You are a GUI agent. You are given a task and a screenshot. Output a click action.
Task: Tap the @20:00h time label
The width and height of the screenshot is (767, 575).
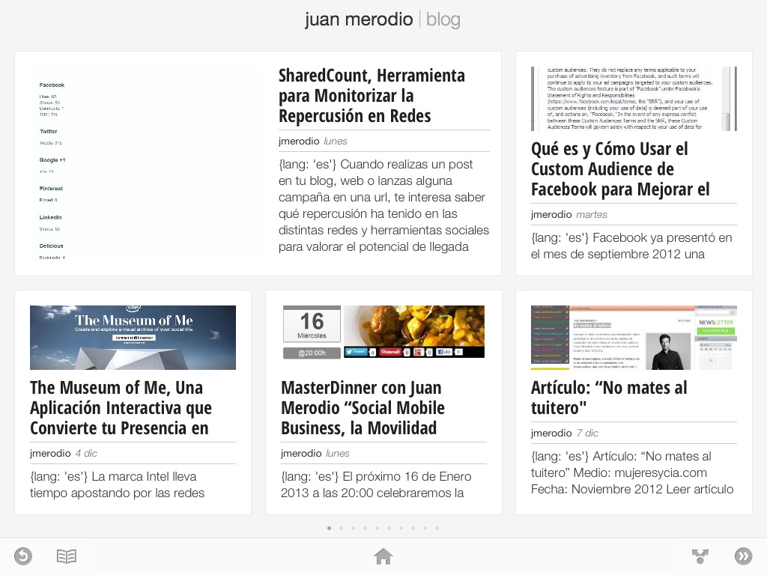[312, 353]
